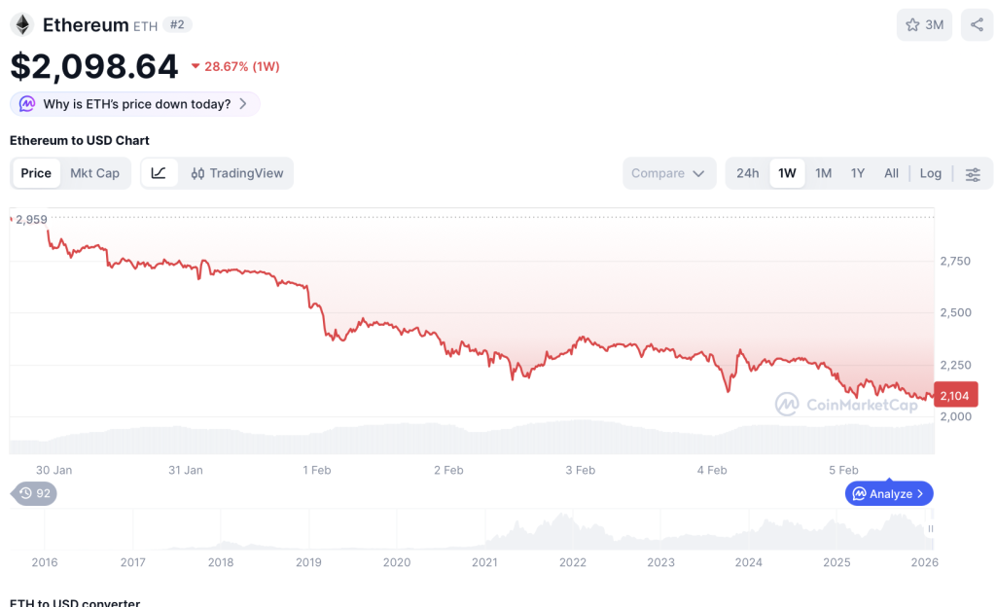Open chart settings via the sliders icon
Image resolution: width=996 pixels, height=607 pixels.
[x=973, y=172]
